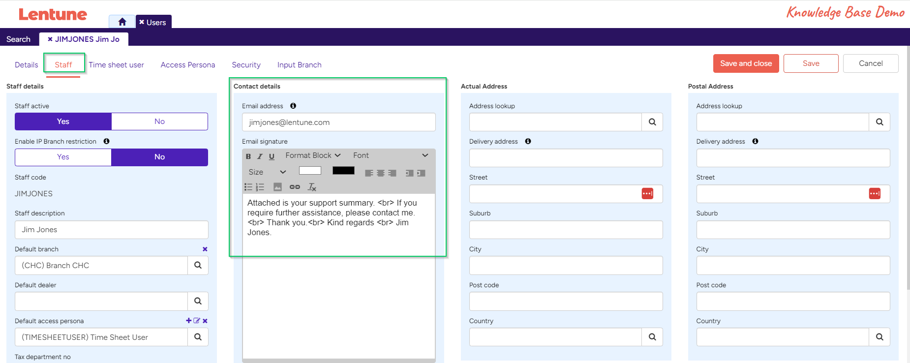Close the Users tab with its X
The width and height of the screenshot is (910, 363).
point(142,22)
